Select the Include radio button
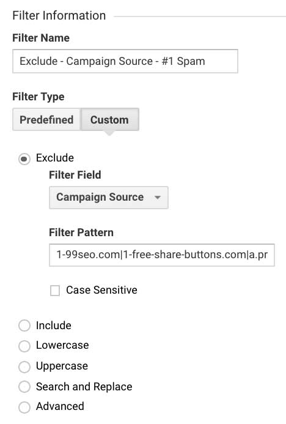Screen dimensions: 286x424 (x=24, y=325)
